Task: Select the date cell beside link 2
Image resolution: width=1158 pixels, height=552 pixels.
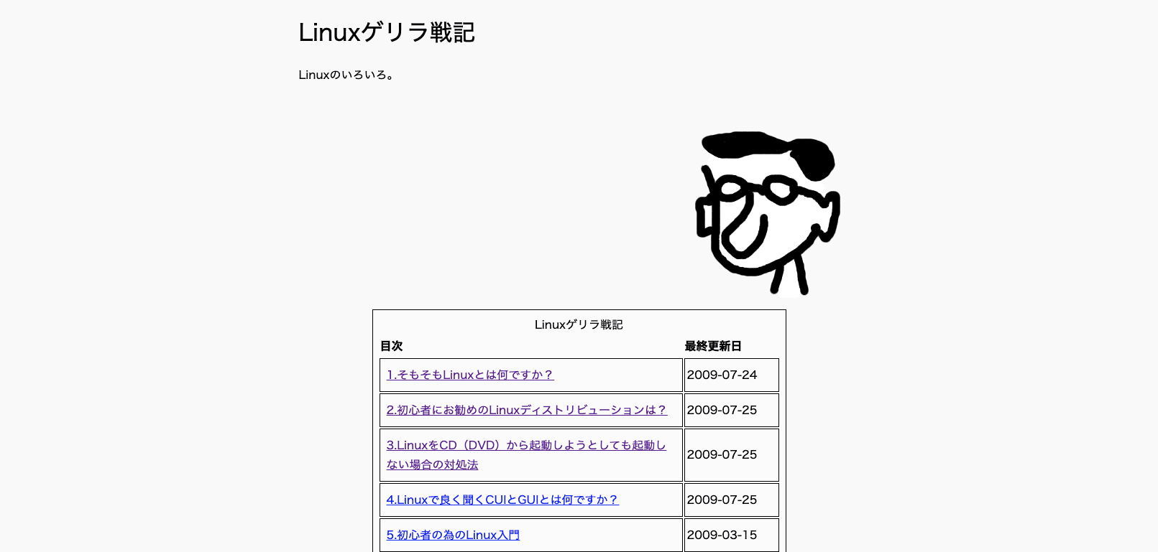Action: [x=722, y=410]
